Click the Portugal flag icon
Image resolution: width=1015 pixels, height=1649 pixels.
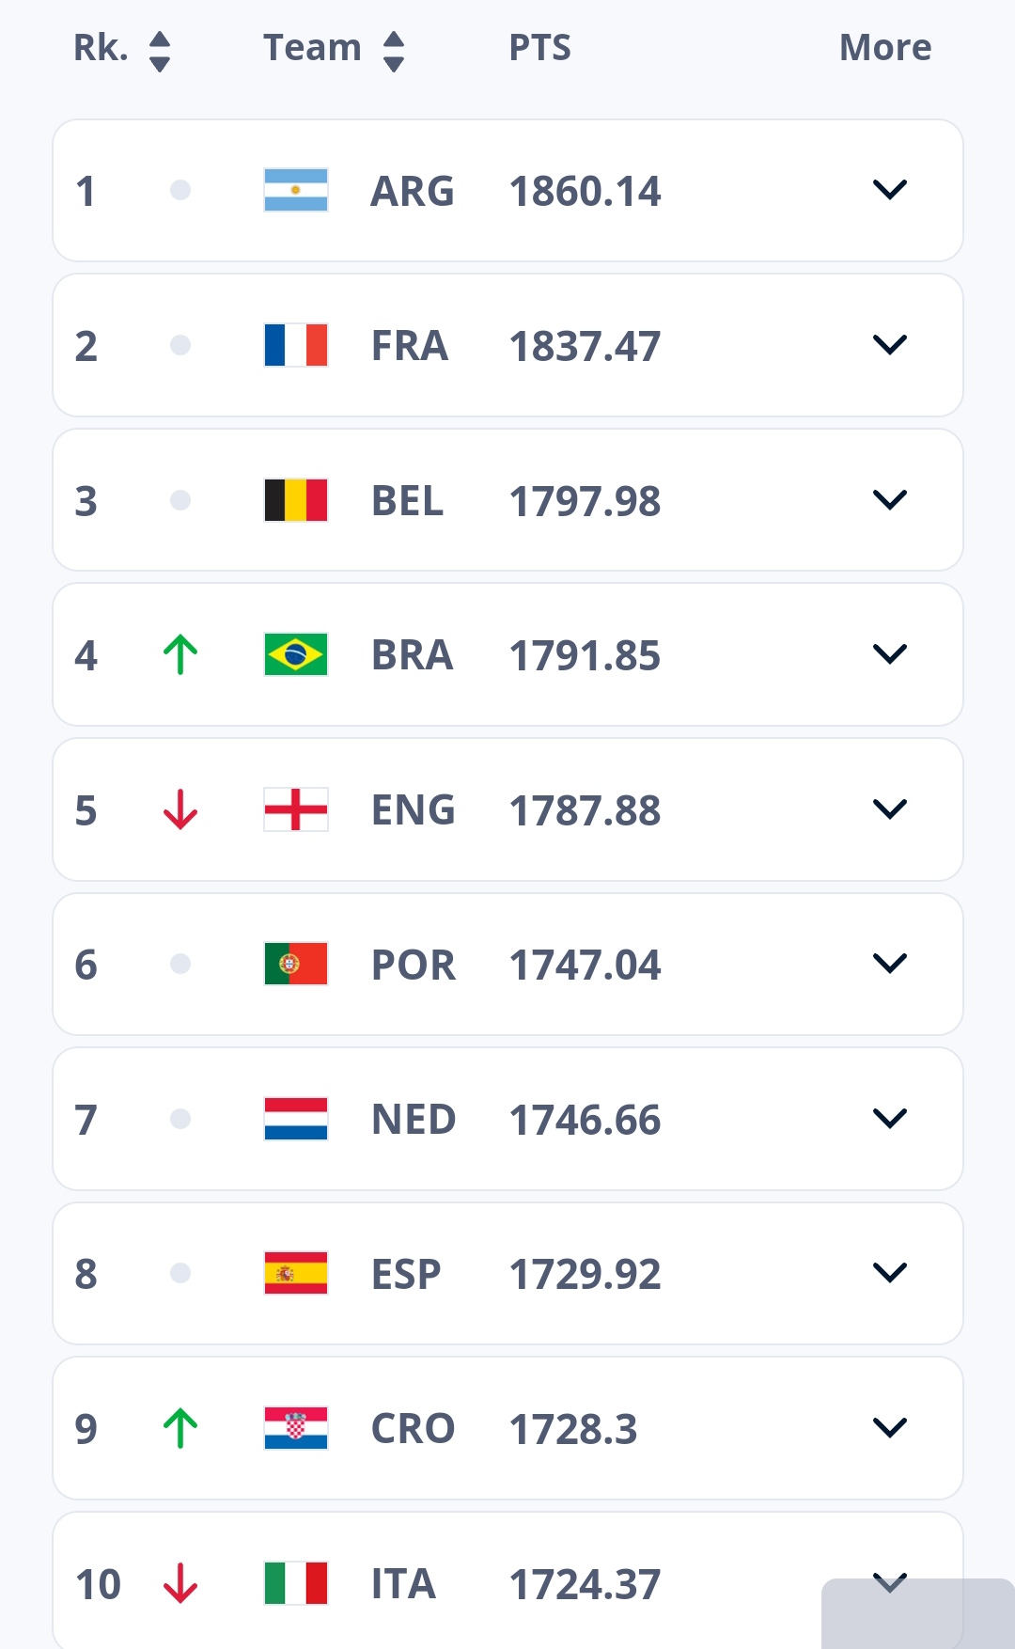[x=296, y=964]
